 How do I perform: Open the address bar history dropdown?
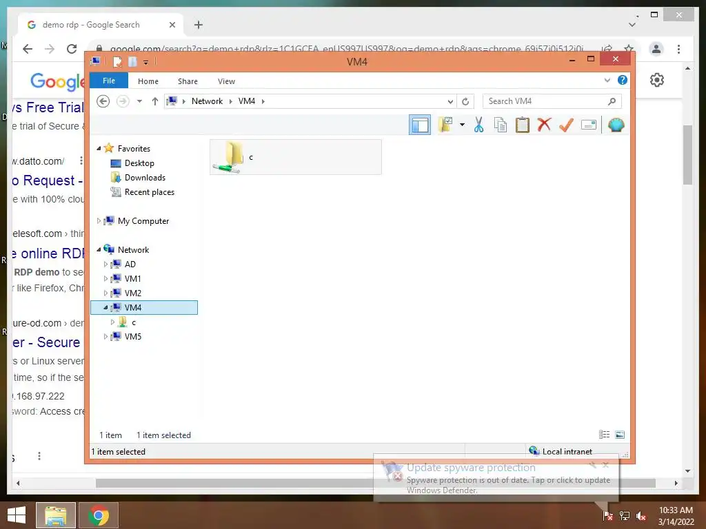[450, 102]
